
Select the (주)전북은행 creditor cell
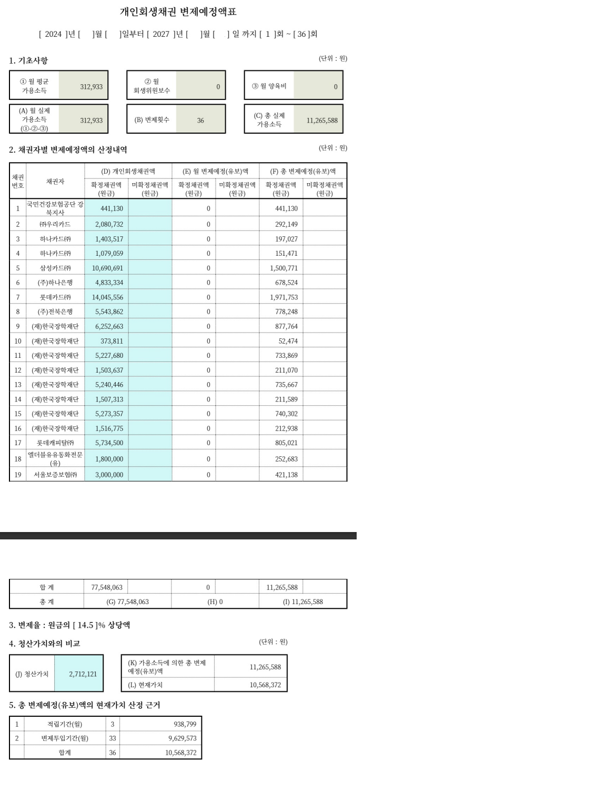coord(55,312)
